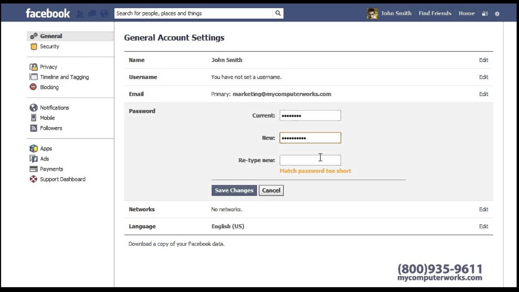Open the Privacy Shortcuts lock icon

(485, 13)
